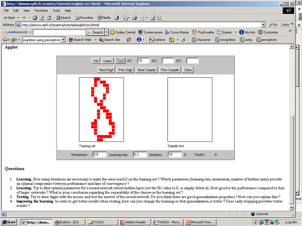
Task: Click the Next Sample button
Action: tap(147, 70)
